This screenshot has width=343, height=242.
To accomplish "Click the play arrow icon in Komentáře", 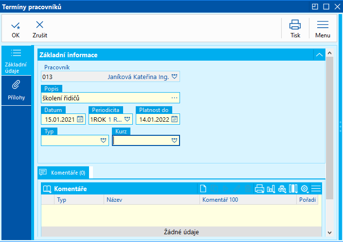I will point(225,189).
